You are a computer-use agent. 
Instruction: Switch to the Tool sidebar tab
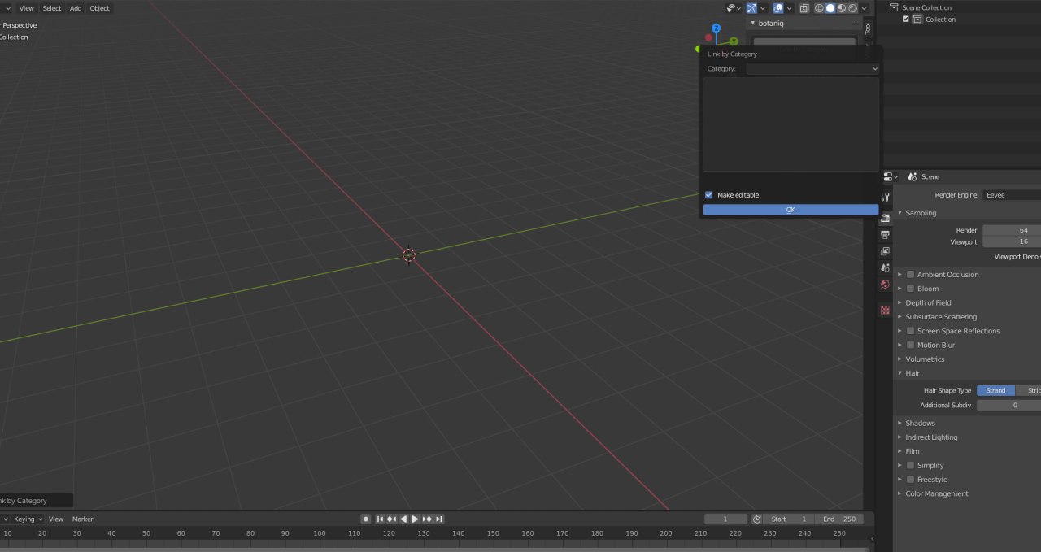pos(867,28)
